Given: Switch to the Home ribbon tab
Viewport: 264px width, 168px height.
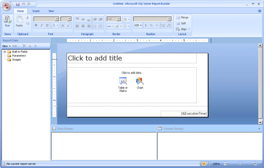Looking at the screenshot, I should [20, 11].
